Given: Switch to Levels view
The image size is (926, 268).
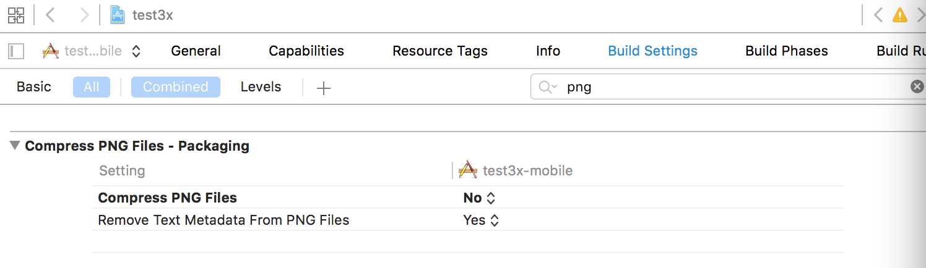Looking at the screenshot, I should pyautogui.click(x=261, y=87).
